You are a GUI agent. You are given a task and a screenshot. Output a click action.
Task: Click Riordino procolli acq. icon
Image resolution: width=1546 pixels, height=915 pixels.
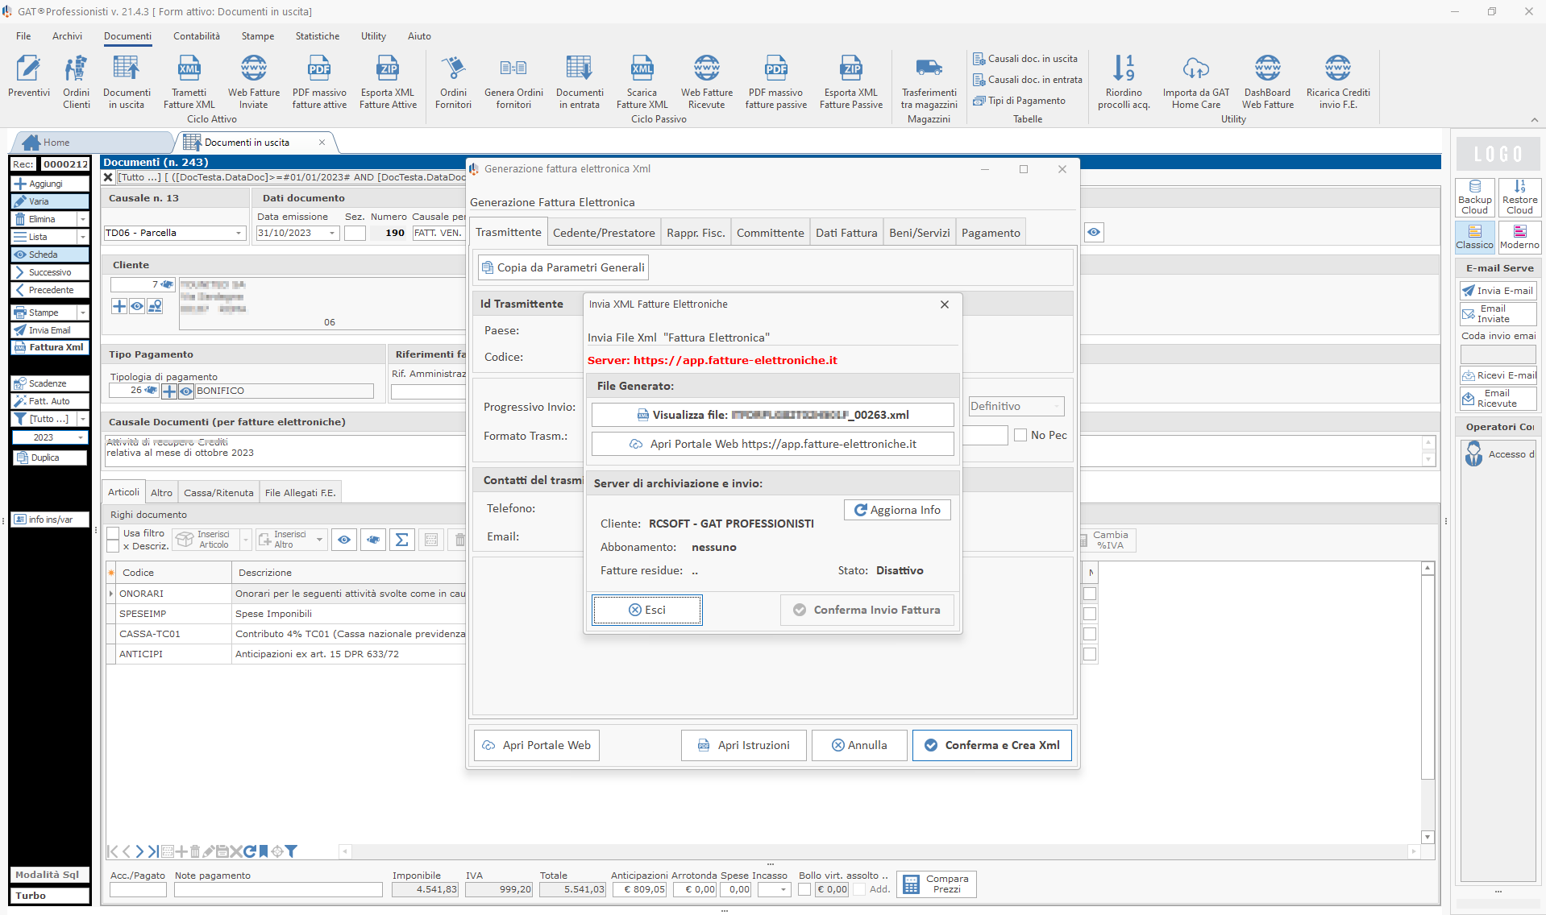1124,82
